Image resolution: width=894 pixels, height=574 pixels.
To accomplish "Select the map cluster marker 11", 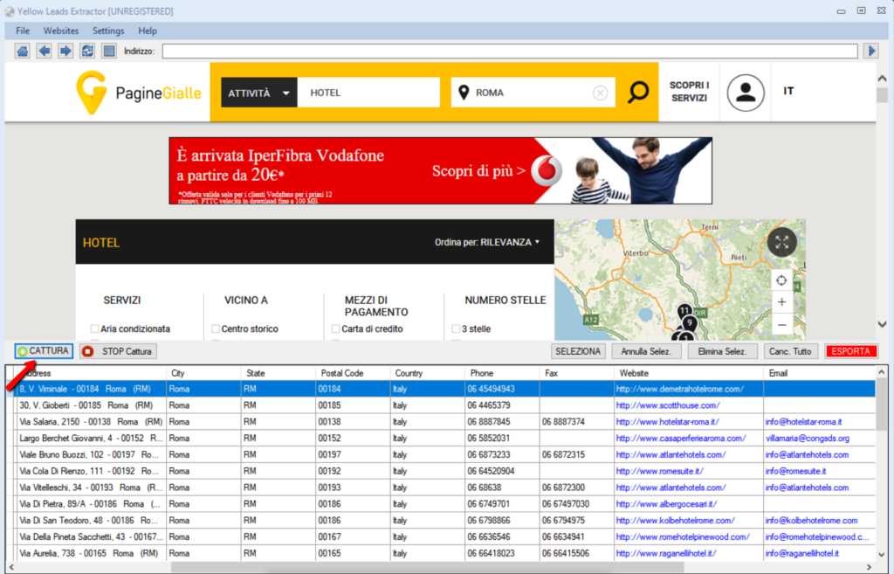I will [x=684, y=311].
